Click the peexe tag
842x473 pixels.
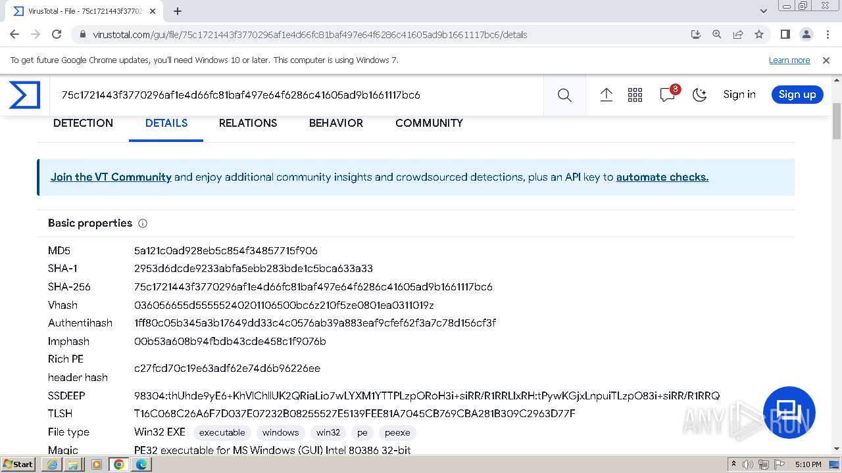point(397,432)
